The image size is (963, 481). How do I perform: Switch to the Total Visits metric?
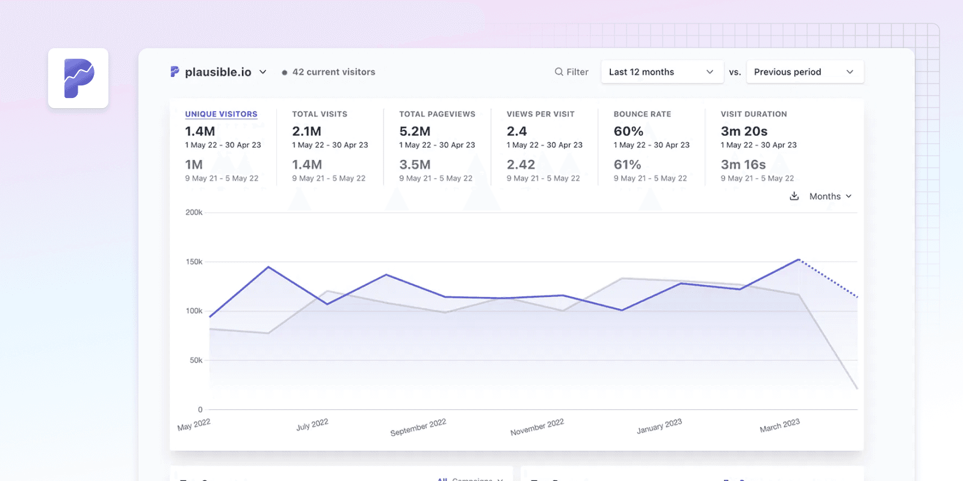(320, 114)
